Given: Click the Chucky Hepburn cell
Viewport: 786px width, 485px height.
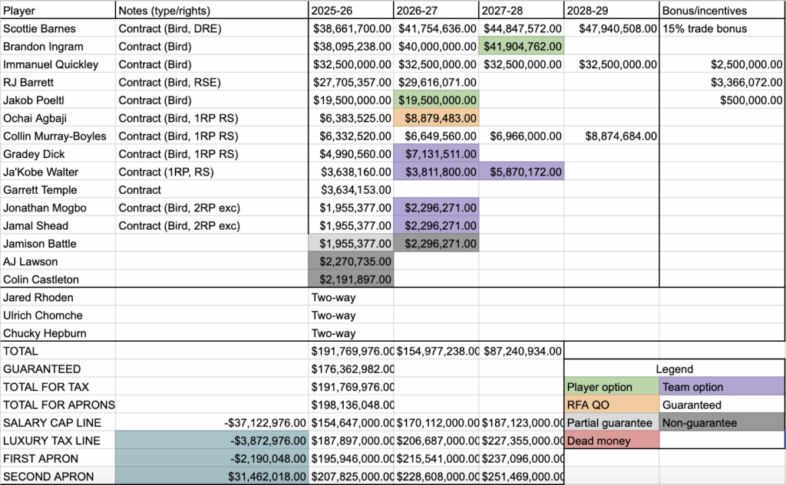Looking at the screenshot, I should pos(58,333).
